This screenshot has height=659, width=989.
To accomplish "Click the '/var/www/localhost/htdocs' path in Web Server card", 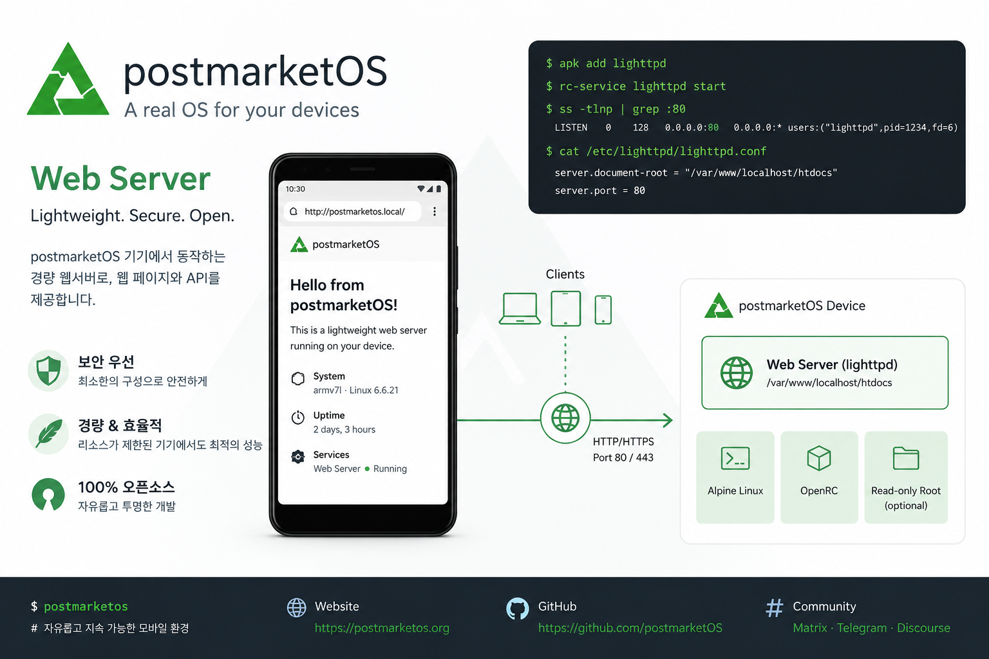I will 829,384.
